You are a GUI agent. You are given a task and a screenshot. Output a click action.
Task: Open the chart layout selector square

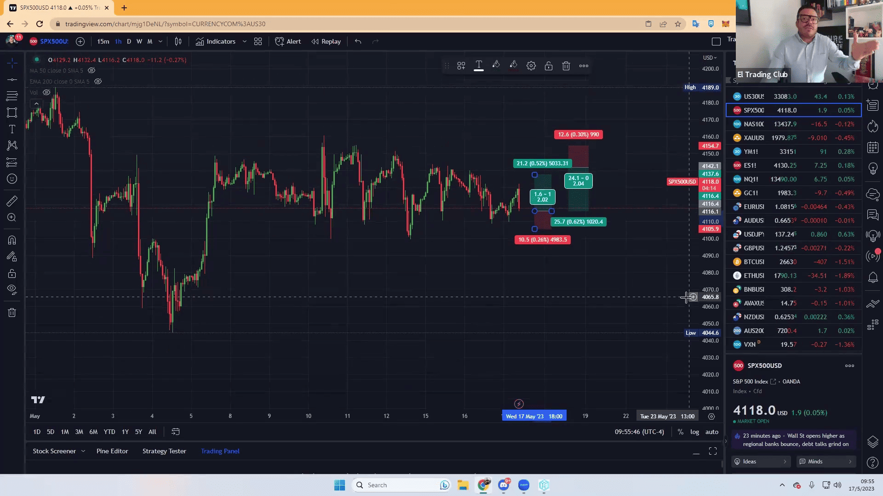click(x=716, y=41)
